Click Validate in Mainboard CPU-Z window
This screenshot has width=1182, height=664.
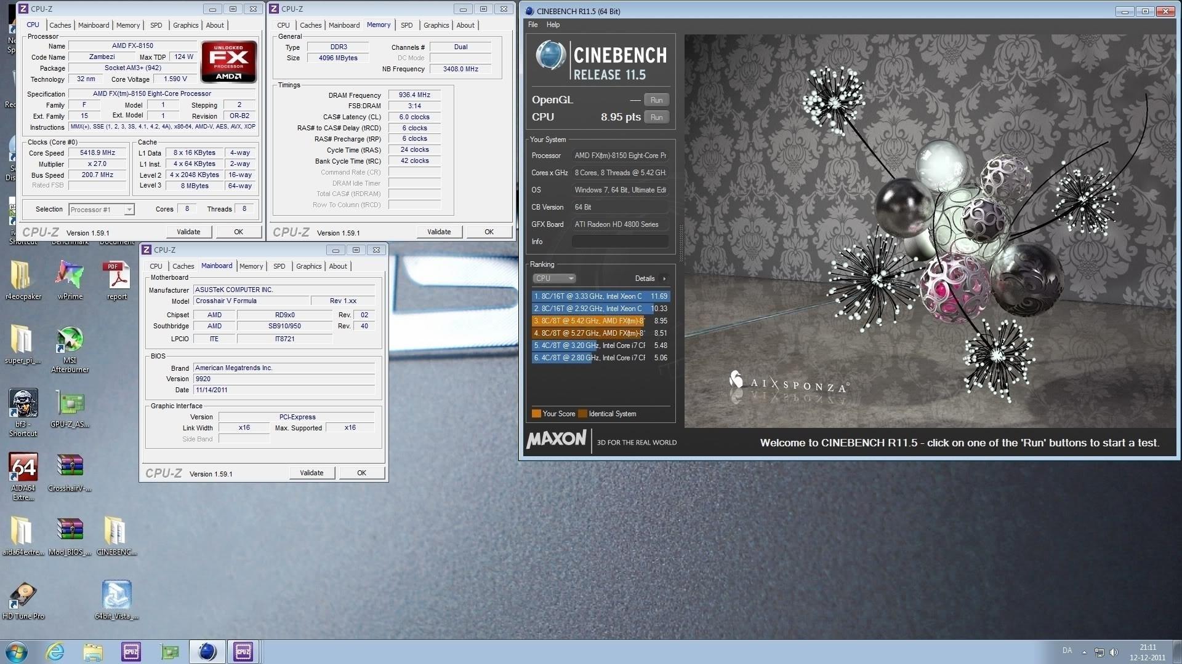point(312,473)
